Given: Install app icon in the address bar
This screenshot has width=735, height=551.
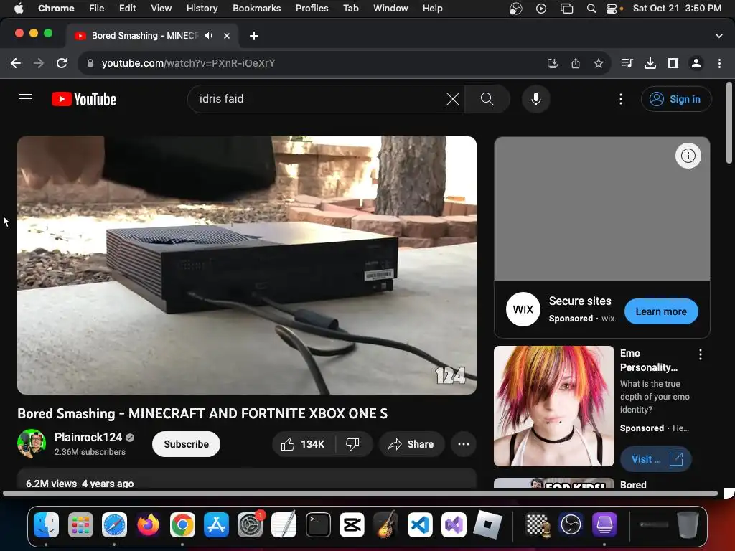Looking at the screenshot, I should click(x=553, y=63).
